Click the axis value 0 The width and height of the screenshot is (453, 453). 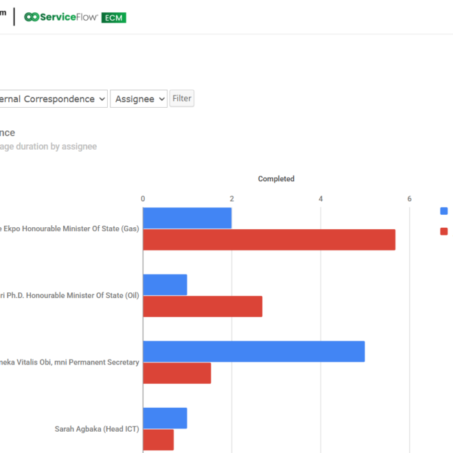pyautogui.click(x=143, y=199)
